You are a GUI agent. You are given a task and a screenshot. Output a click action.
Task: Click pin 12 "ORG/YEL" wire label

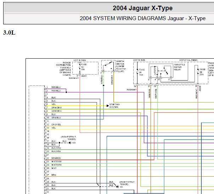(x=56, y=125)
